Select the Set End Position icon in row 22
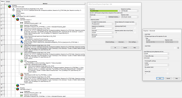 click(21, 96)
